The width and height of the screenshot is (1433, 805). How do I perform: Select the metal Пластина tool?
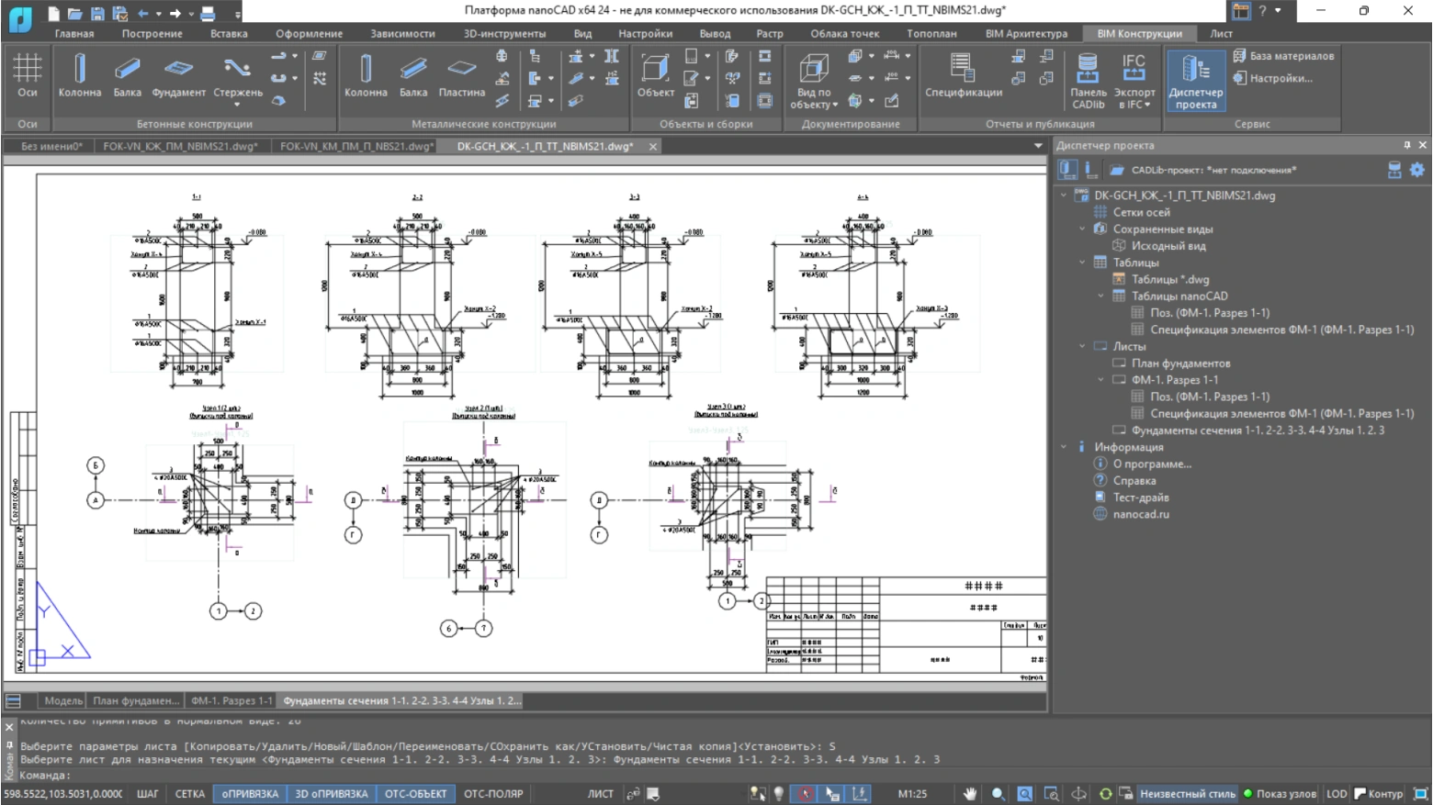tap(461, 74)
